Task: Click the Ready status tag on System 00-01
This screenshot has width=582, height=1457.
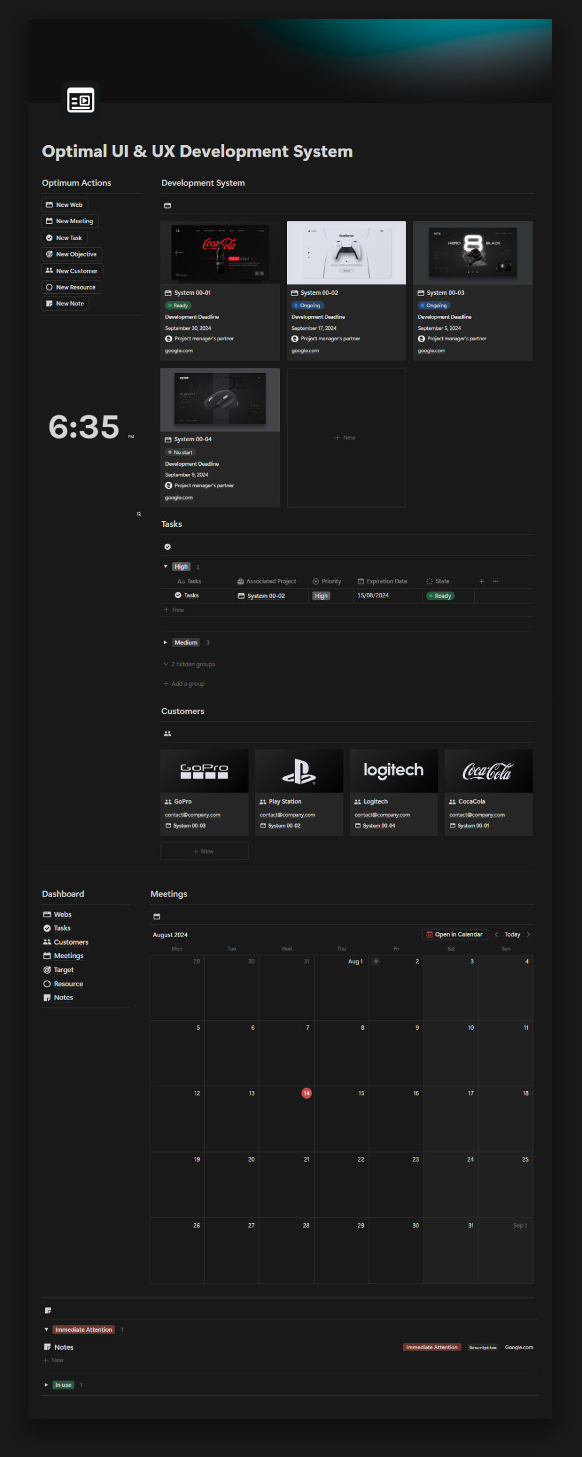Action: 178,305
